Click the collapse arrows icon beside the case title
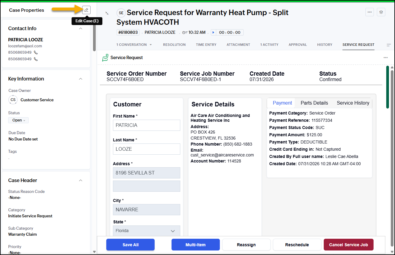395x255 pixels. tap(107, 13)
